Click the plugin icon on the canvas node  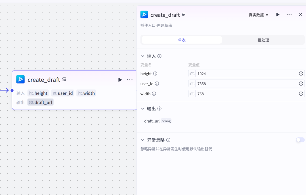[x=20, y=79]
